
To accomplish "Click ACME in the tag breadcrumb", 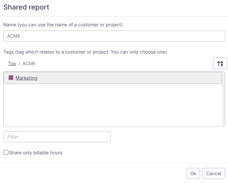I will [x=29, y=63].
